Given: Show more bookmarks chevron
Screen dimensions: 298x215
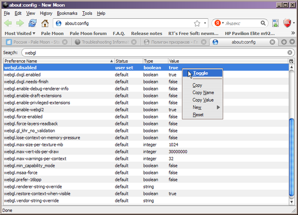Looking at the screenshot, I should point(293,33).
